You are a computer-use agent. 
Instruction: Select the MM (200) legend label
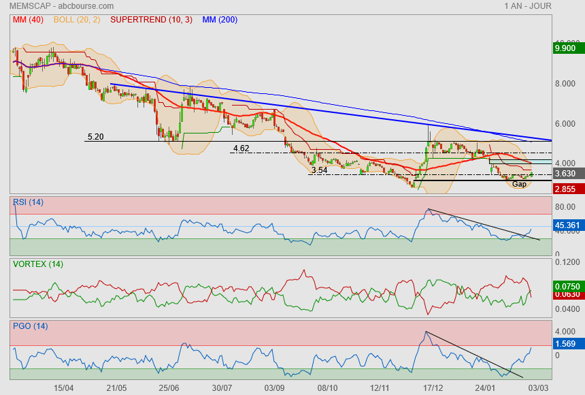point(220,20)
